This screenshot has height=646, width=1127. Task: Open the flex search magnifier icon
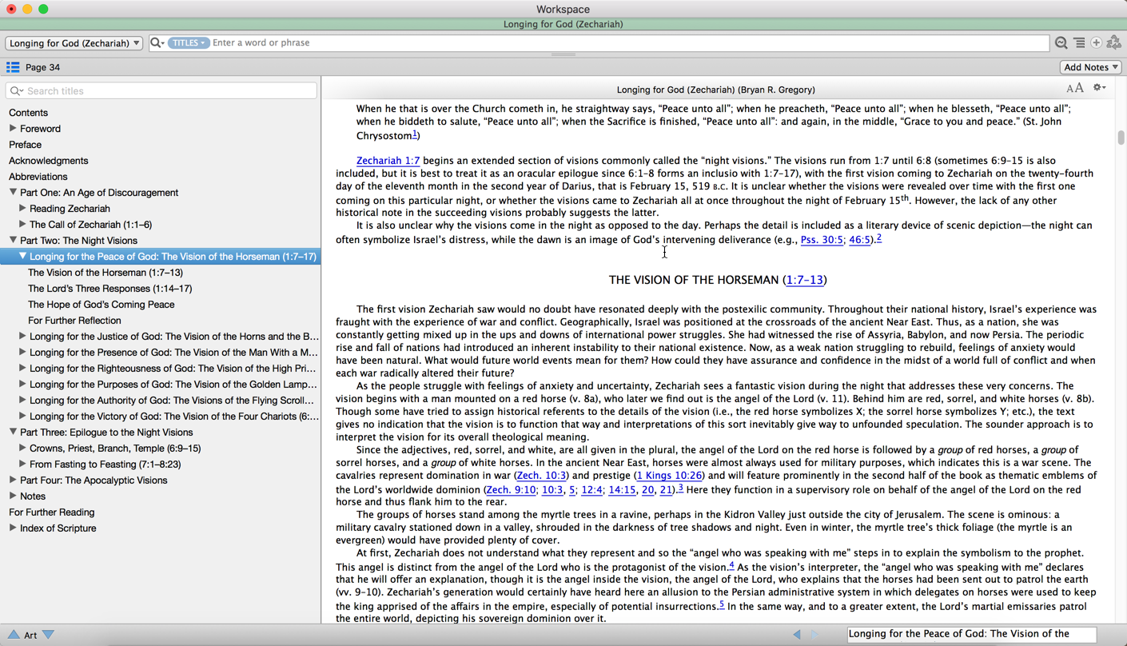1061,43
